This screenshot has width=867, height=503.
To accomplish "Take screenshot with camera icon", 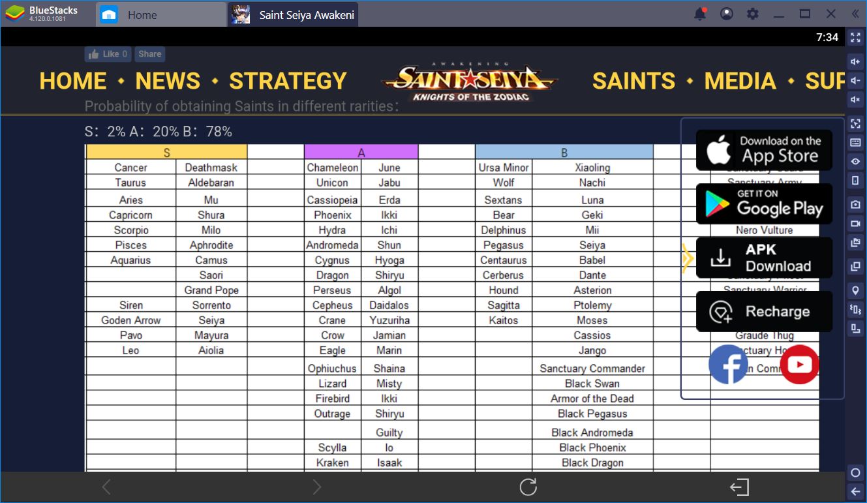I will (855, 205).
